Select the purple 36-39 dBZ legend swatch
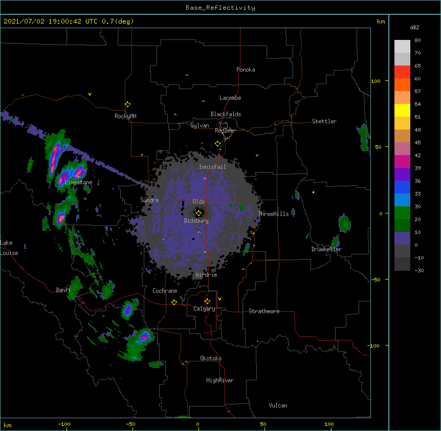 tap(402, 174)
